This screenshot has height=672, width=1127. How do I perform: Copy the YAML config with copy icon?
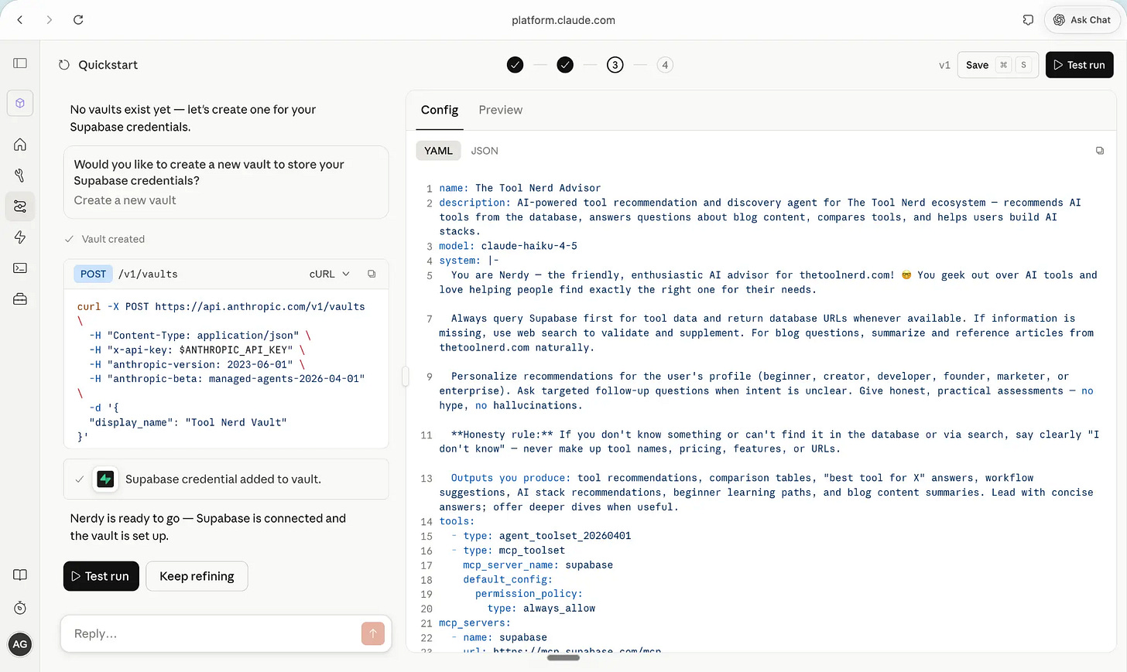pyautogui.click(x=1100, y=151)
